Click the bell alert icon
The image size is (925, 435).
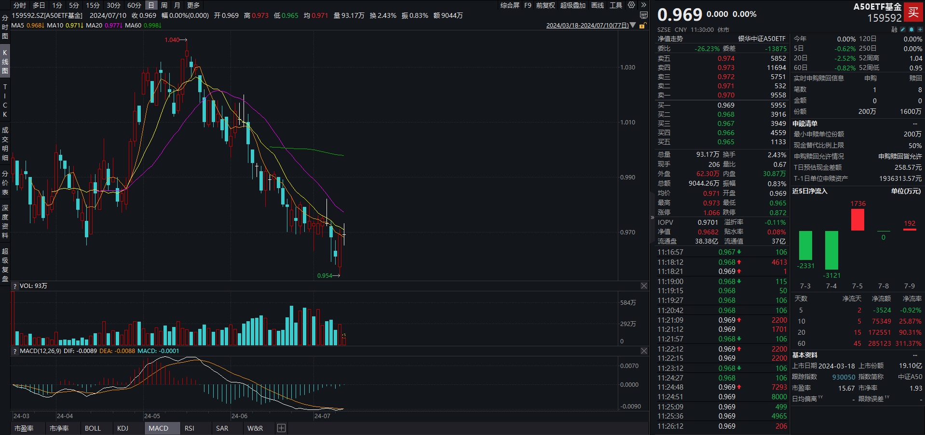click(x=911, y=29)
